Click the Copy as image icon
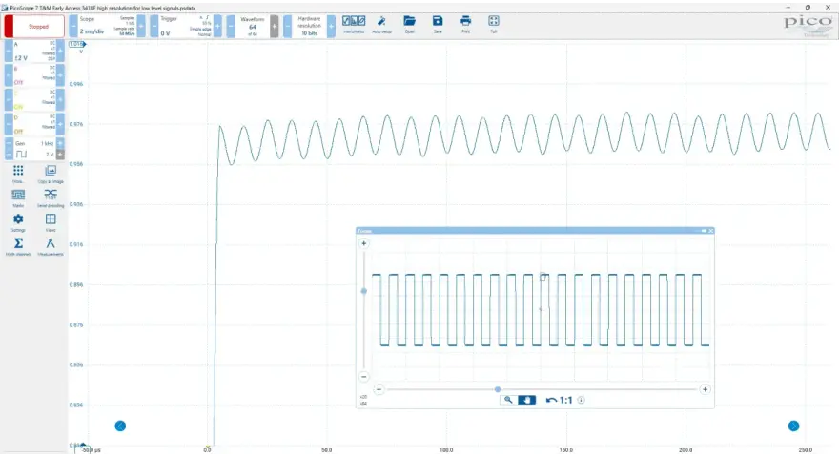This screenshot has width=839, height=458. point(51,173)
